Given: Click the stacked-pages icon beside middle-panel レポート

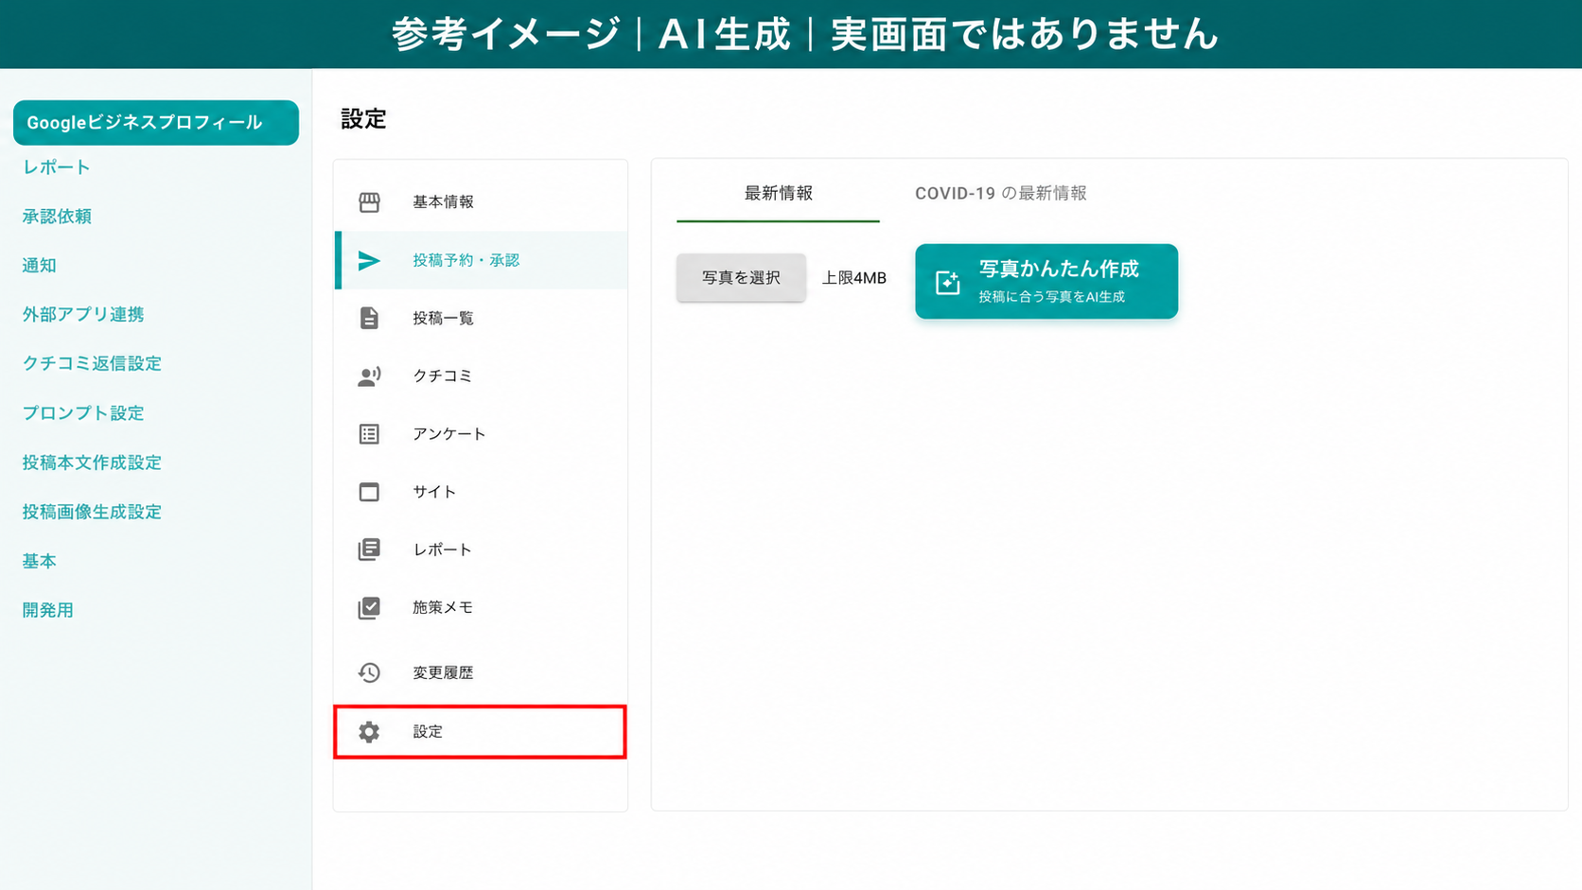Looking at the screenshot, I should 369,550.
